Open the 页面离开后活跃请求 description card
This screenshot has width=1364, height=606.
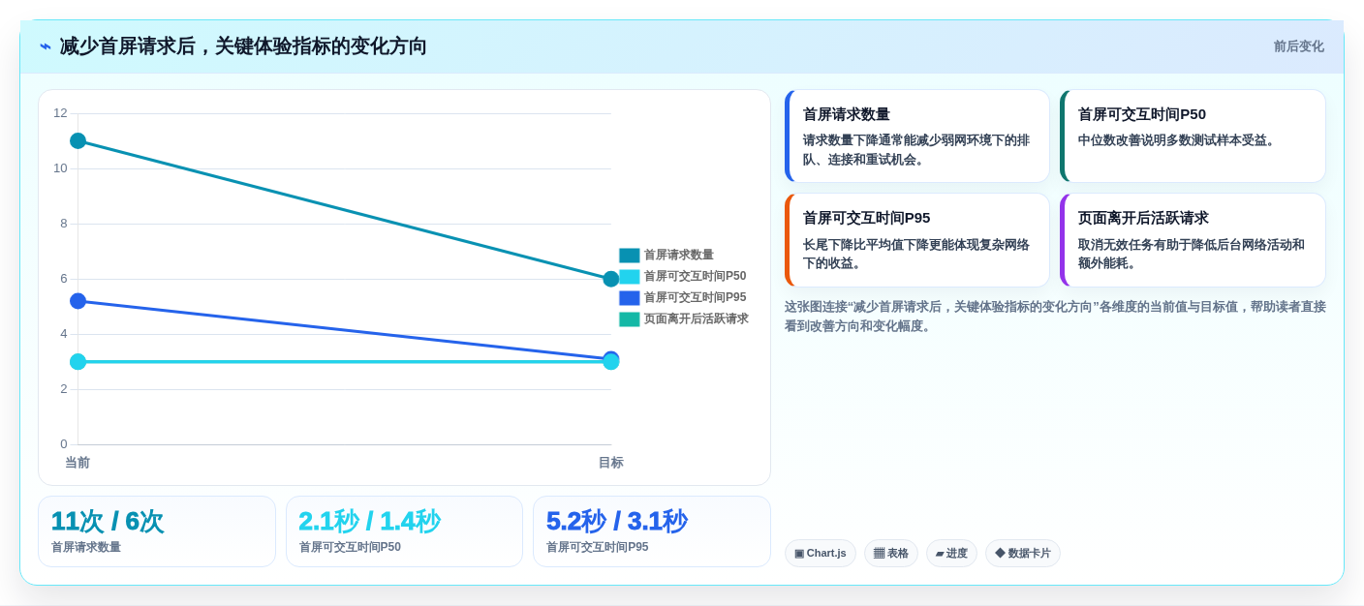tap(1193, 240)
